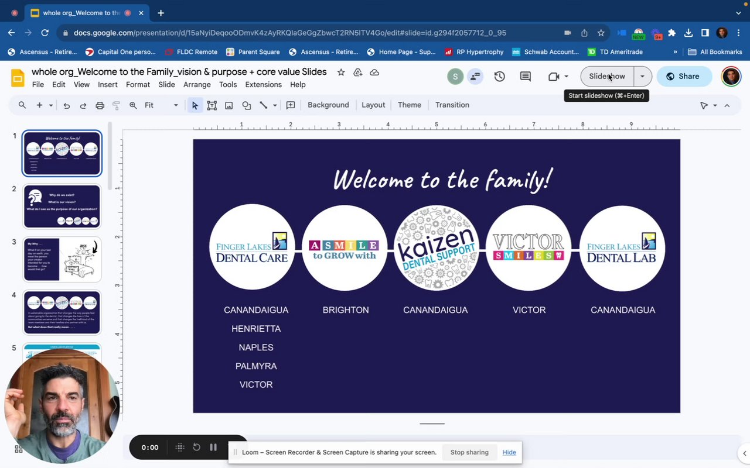The image size is (750, 468).
Task: Open the collaborator chat icon
Action: [475, 77]
